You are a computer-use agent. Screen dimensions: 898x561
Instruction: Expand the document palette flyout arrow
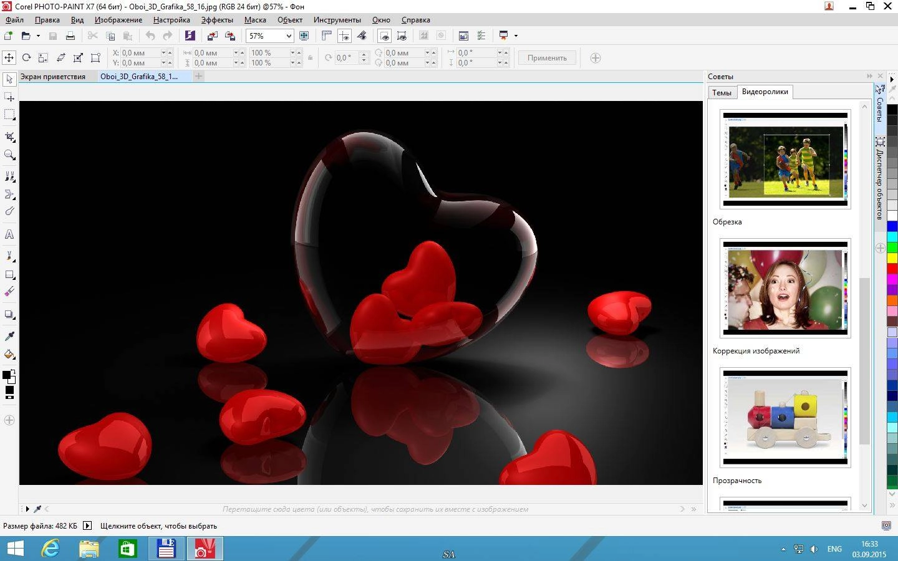(27, 509)
